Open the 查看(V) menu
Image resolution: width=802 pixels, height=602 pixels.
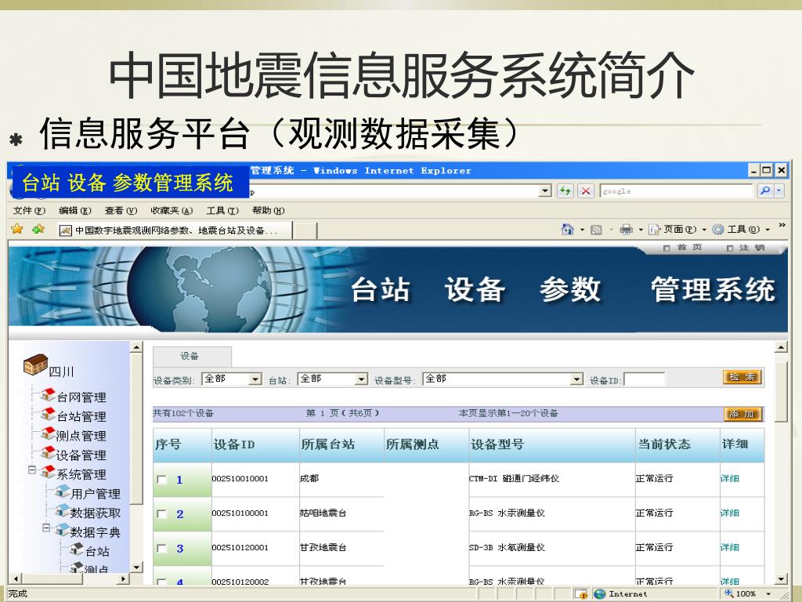121,210
